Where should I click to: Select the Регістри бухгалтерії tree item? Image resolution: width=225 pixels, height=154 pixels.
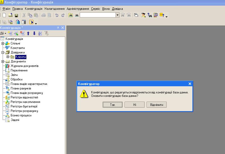24,106
